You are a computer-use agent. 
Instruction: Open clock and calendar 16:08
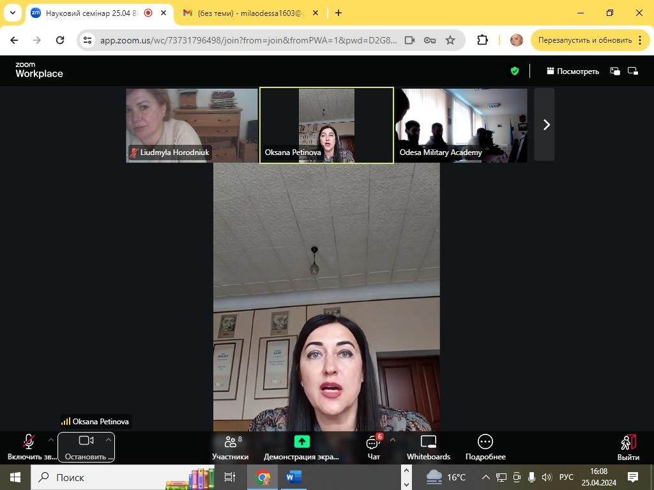(598, 477)
